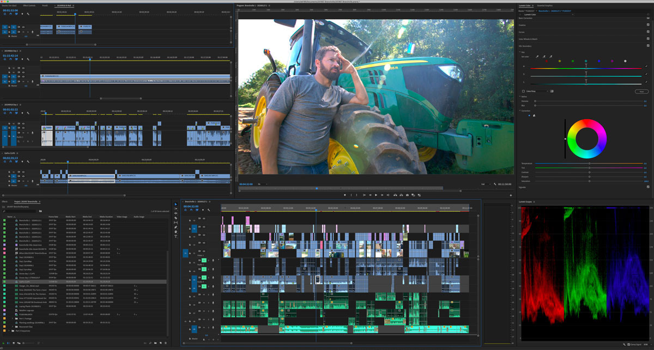This screenshot has width=654, height=350.
Task: Switch to the Essential Graphics tab
Action: tap(545, 5)
